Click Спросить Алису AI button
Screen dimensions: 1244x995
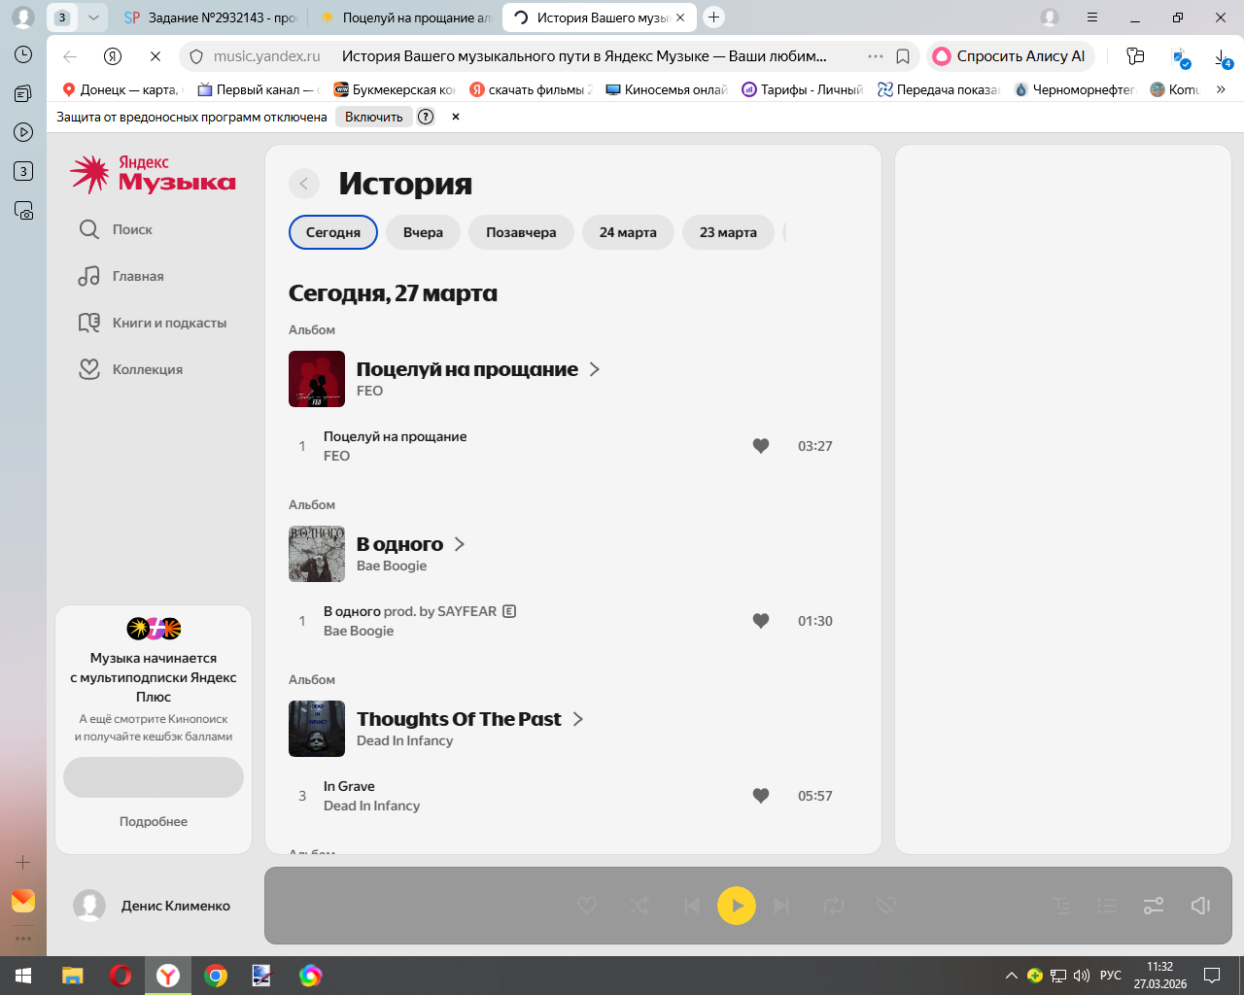pos(1011,56)
